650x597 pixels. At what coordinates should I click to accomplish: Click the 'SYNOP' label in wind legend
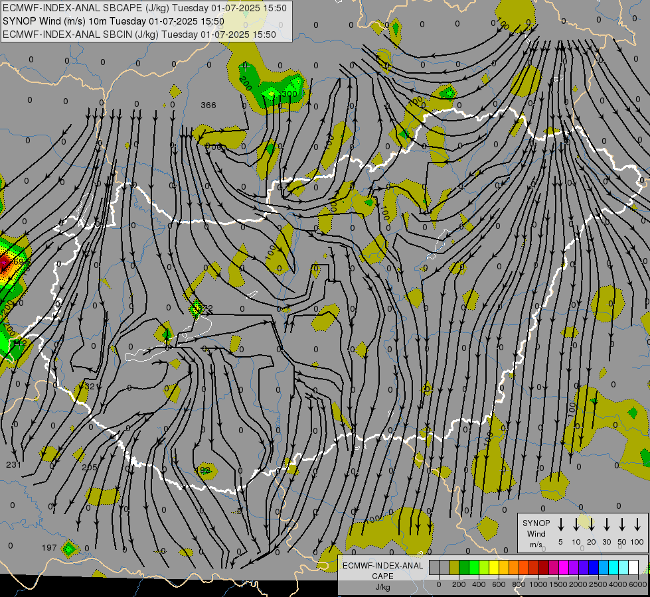[x=536, y=523]
